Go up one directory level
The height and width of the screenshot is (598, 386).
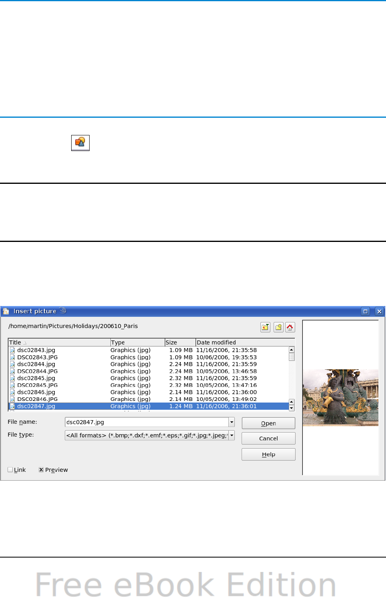point(265,327)
